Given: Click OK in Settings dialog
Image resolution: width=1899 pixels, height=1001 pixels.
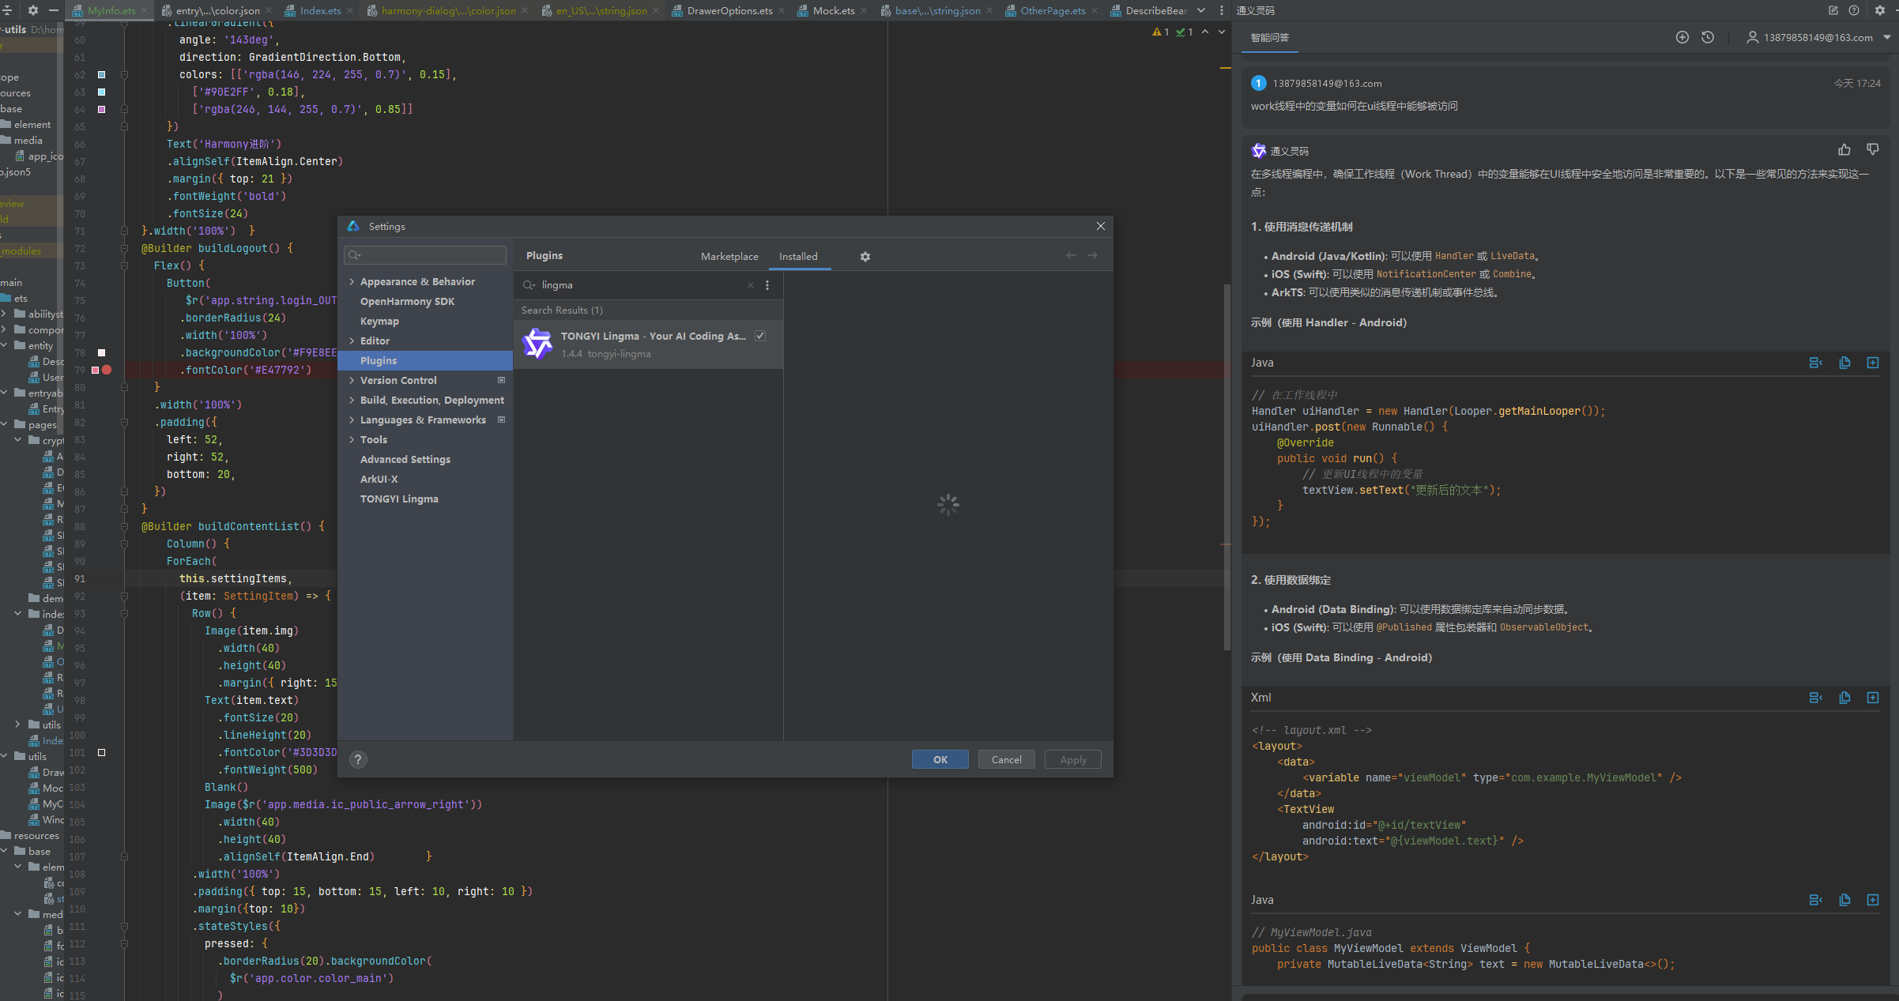Looking at the screenshot, I should pyautogui.click(x=940, y=759).
